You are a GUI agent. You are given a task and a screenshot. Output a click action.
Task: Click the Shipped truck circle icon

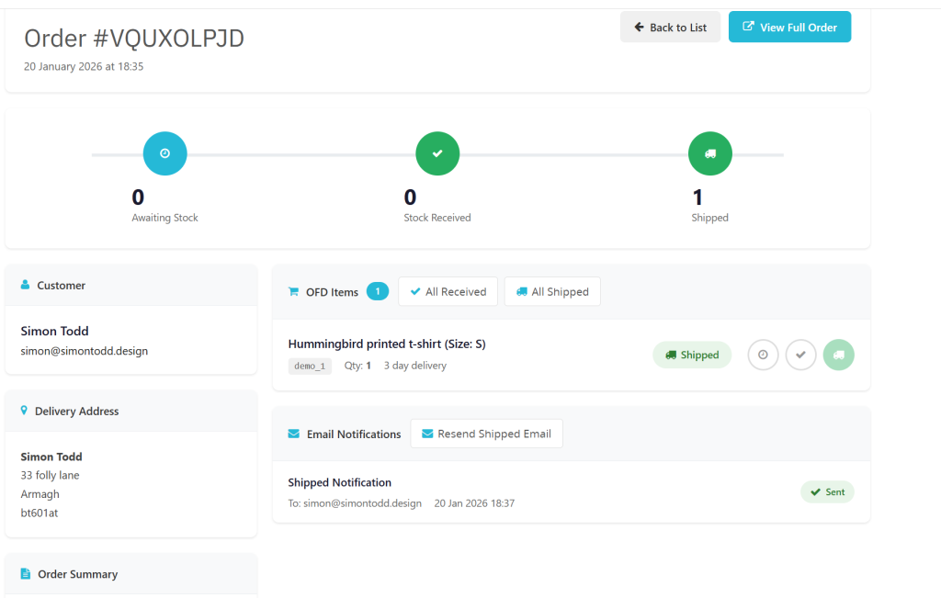pyautogui.click(x=709, y=153)
